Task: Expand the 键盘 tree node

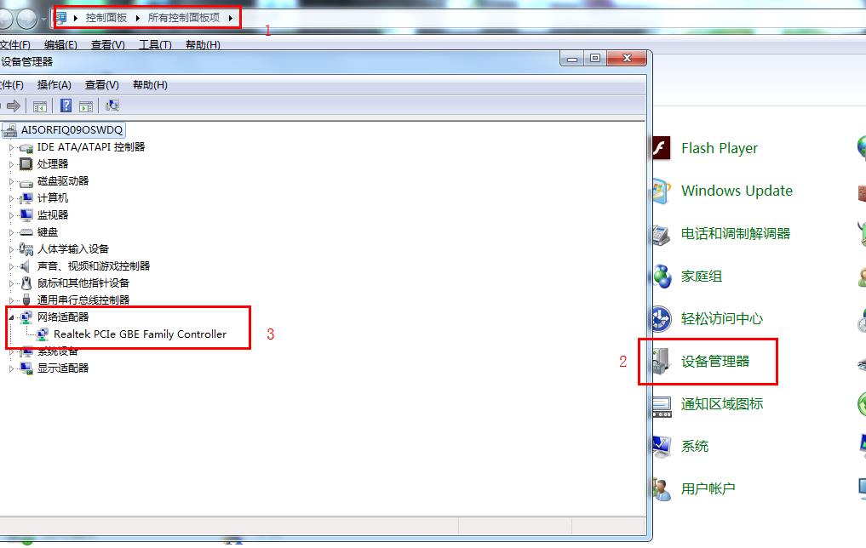Action: [x=11, y=233]
